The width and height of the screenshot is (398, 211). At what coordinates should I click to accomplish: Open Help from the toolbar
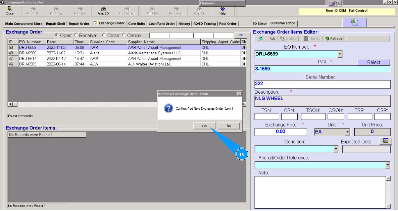[222, 11]
